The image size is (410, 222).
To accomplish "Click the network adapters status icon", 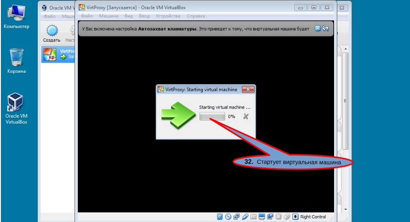I will point(237,217).
